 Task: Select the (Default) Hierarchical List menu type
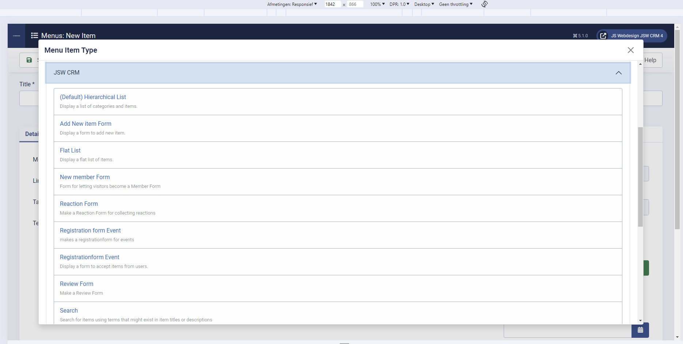[93, 97]
